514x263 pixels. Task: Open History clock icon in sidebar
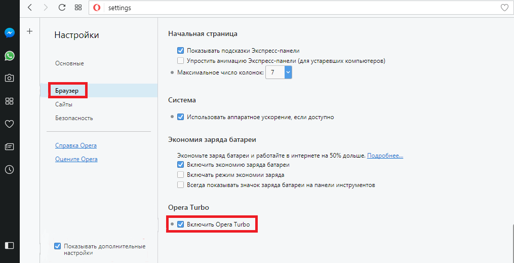[x=9, y=170]
